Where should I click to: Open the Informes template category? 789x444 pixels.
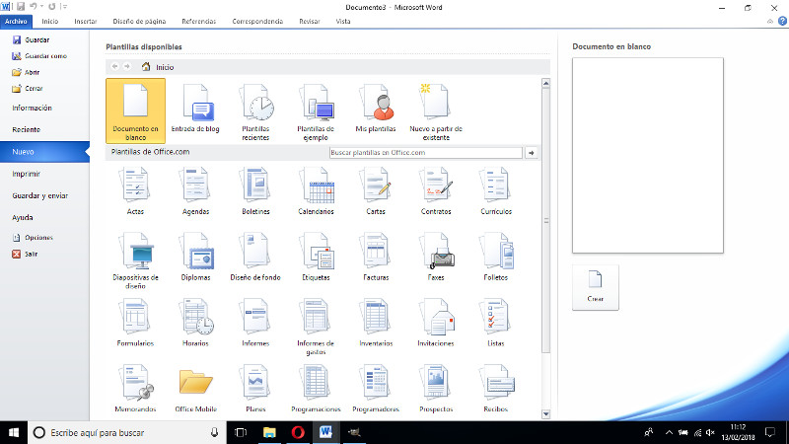(x=255, y=324)
